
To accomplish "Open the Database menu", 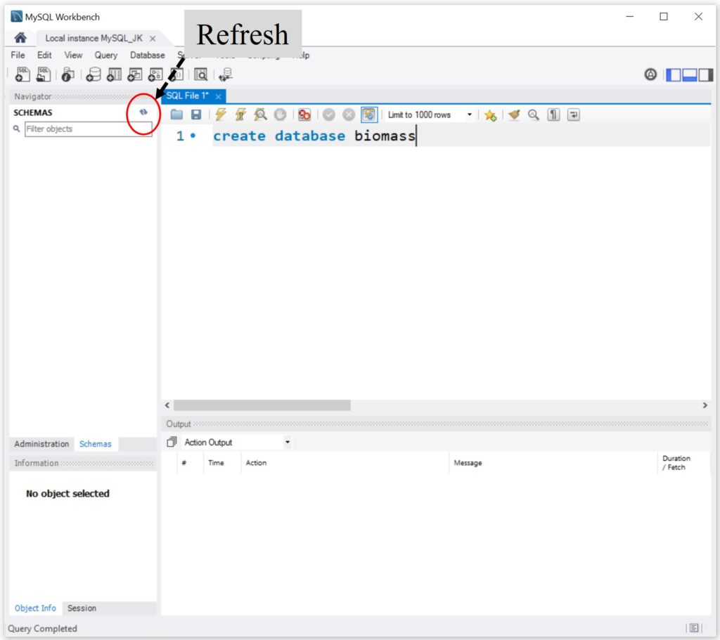I will (147, 55).
